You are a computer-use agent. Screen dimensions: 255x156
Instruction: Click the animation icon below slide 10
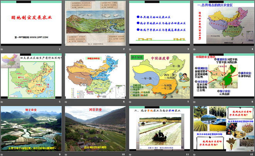(x=66, y=154)
